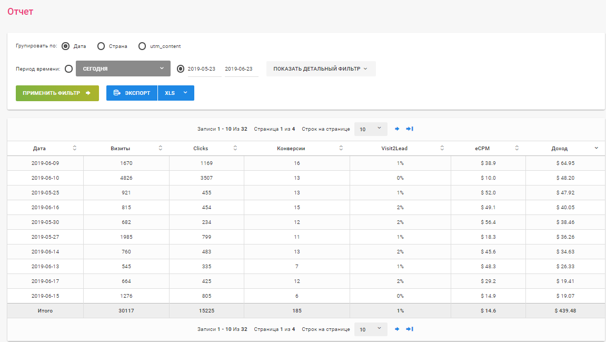
Task: Click date cell 2019-06-10
Action: pos(45,178)
